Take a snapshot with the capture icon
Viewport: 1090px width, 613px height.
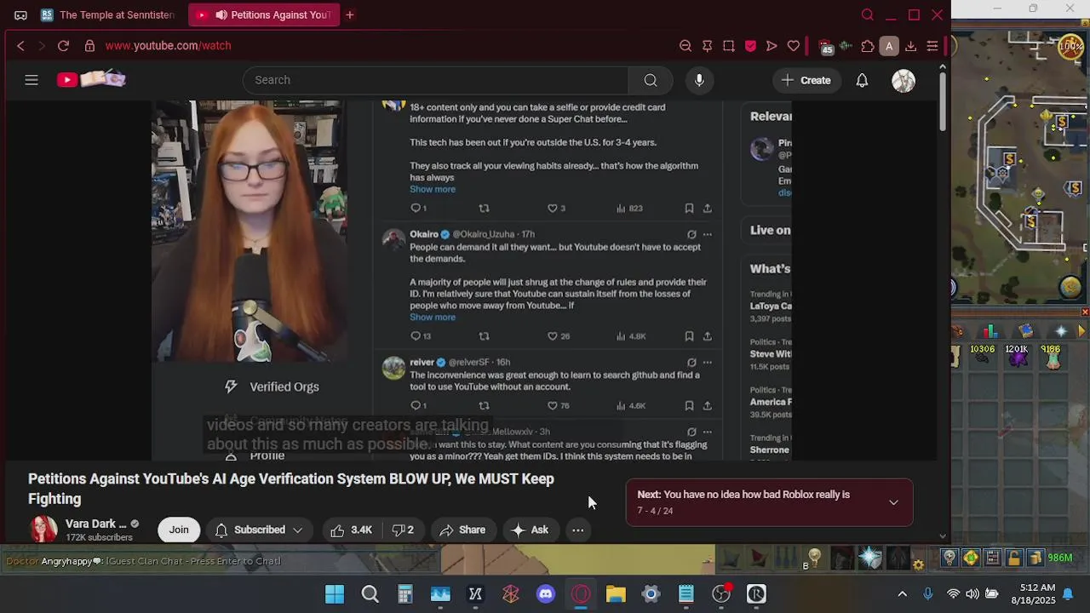(x=729, y=46)
